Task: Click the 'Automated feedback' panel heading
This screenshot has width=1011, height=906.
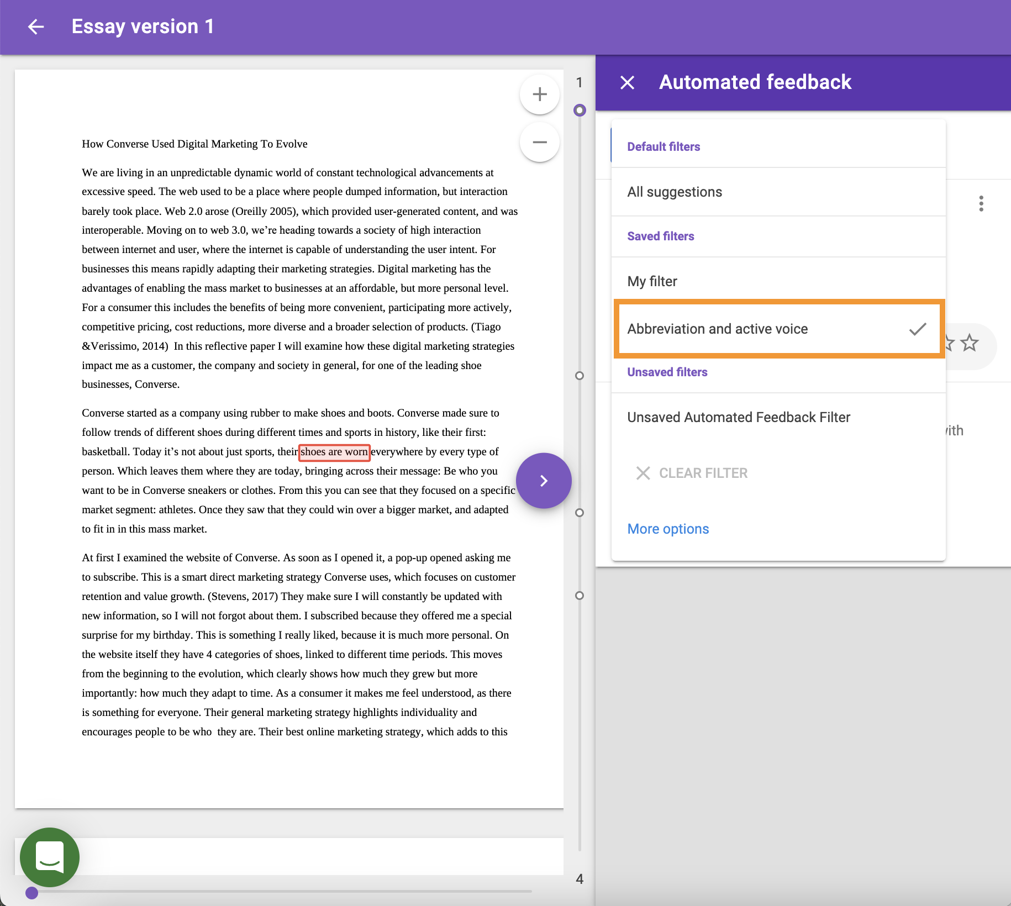Action: pos(755,82)
